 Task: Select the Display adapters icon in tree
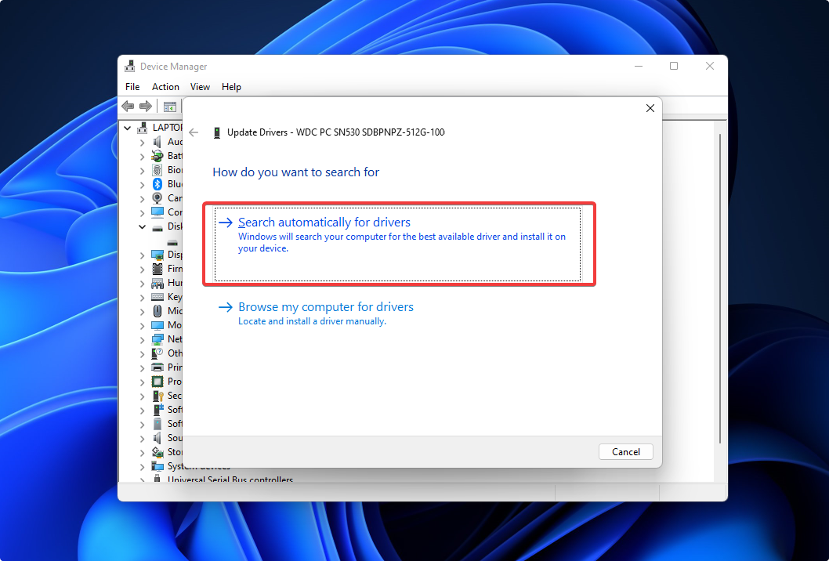click(157, 255)
